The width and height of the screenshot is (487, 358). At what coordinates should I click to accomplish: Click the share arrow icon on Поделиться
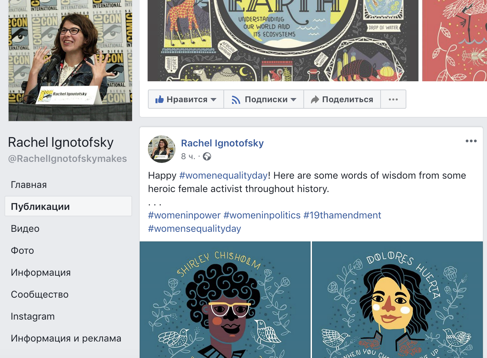point(315,99)
